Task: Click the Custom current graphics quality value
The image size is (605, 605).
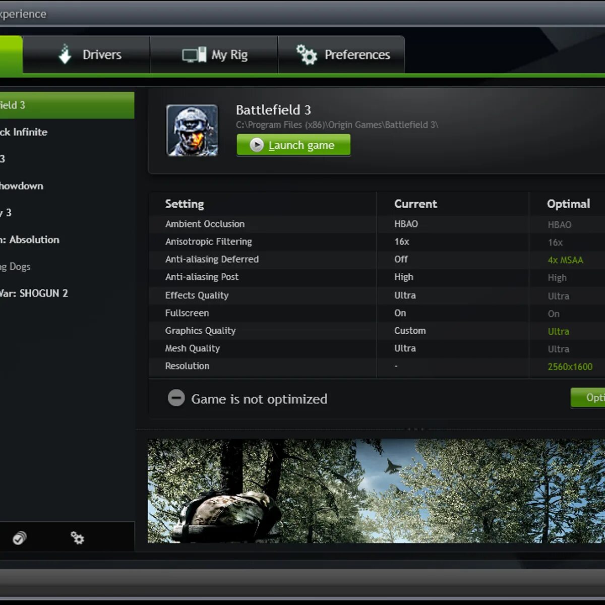Action: [x=410, y=331]
